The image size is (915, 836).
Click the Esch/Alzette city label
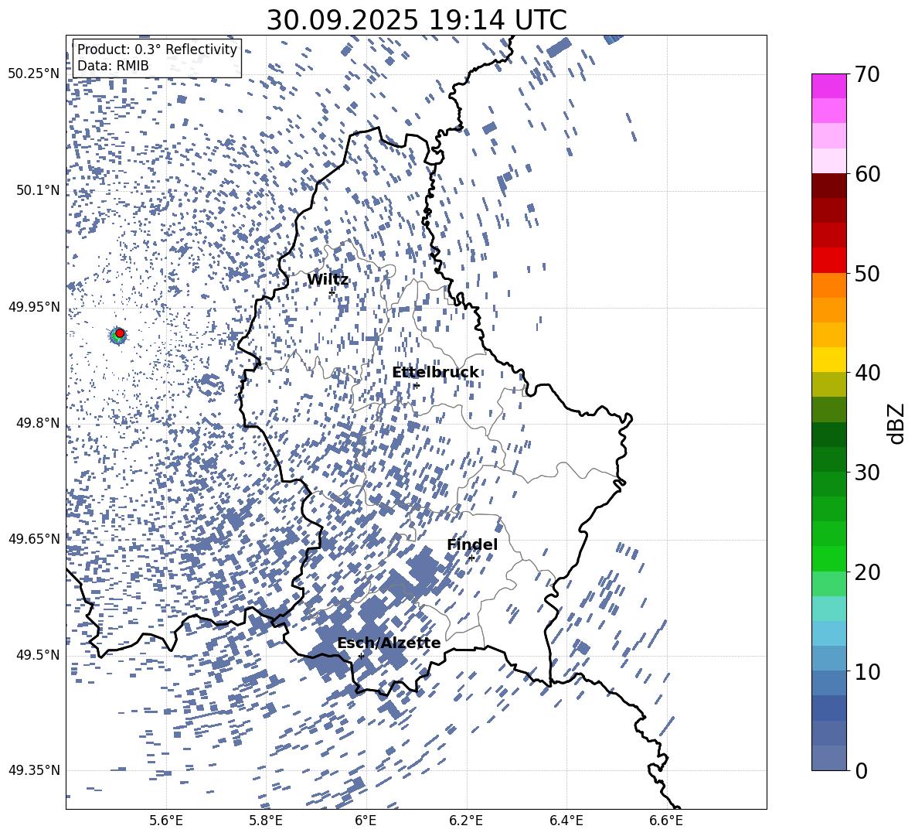(389, 643)
